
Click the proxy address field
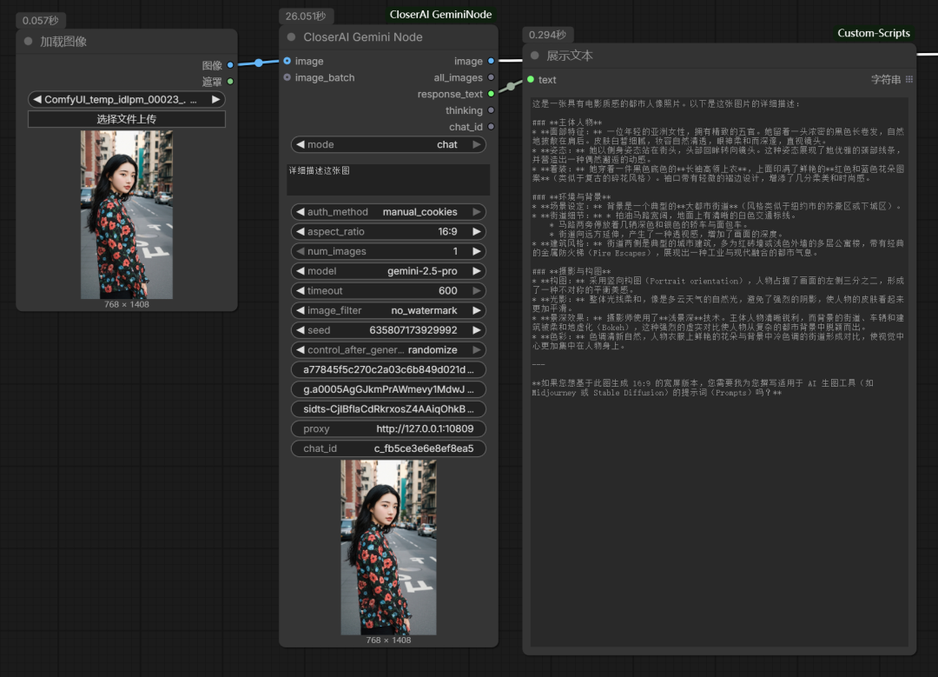pos(388,429)
